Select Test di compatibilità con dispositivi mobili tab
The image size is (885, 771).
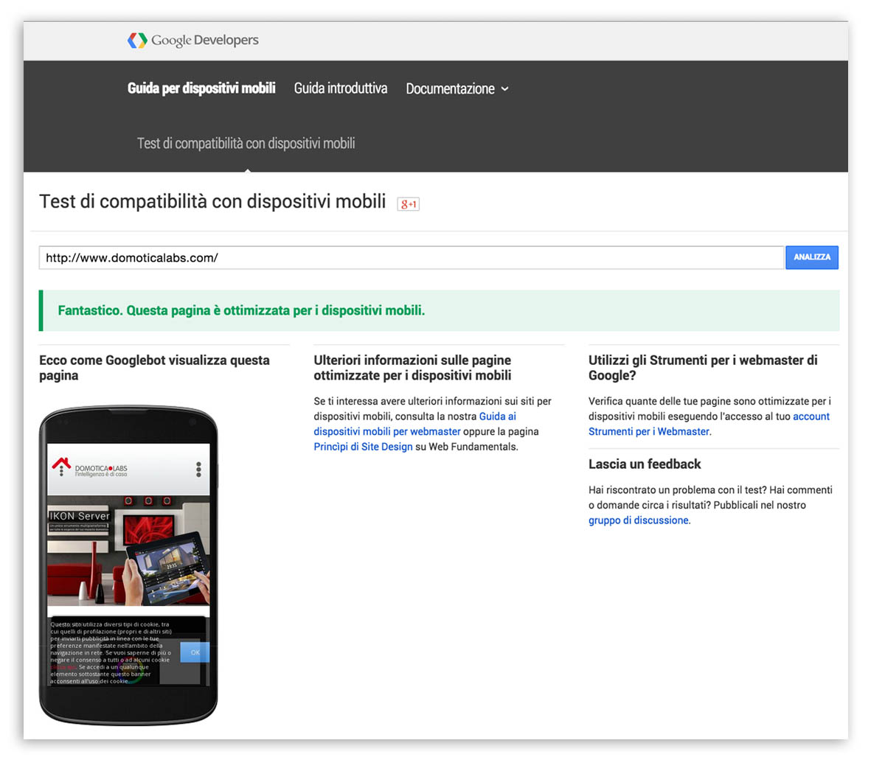[x=246, y=143]
